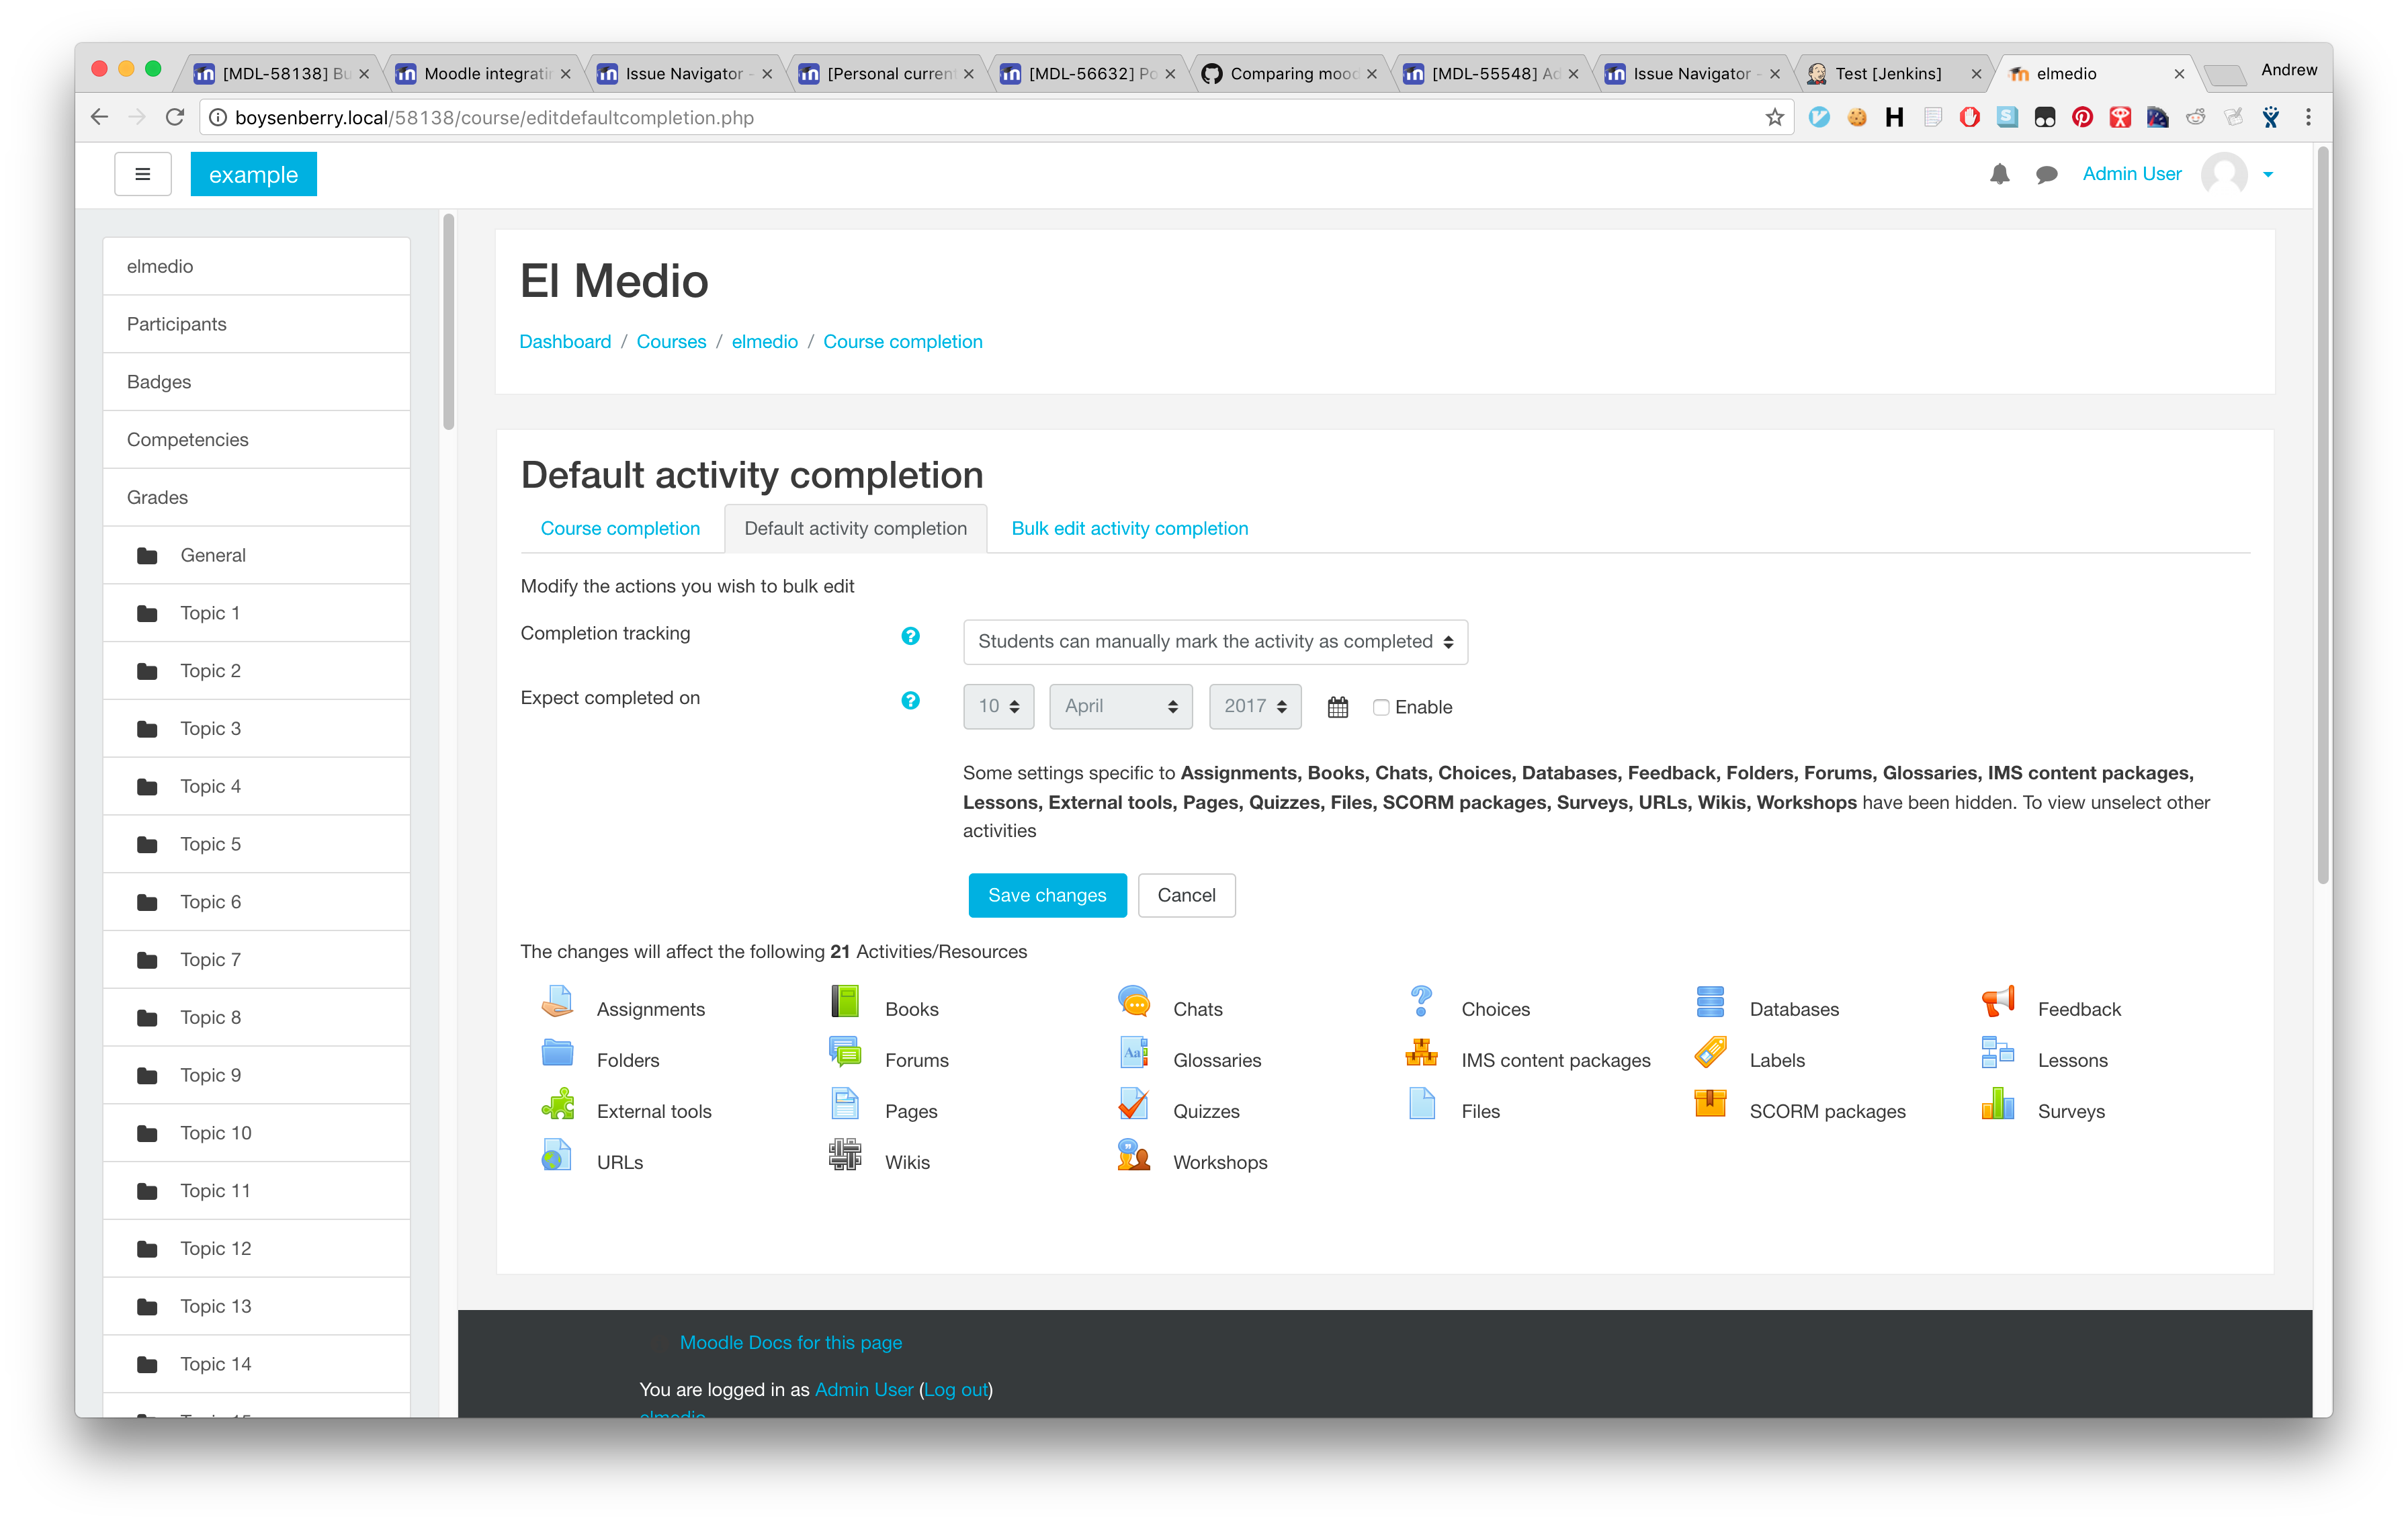Click the Save changes button
The height and width of the screenshot is (1525, 2408).
click(x=1047, y=895)
